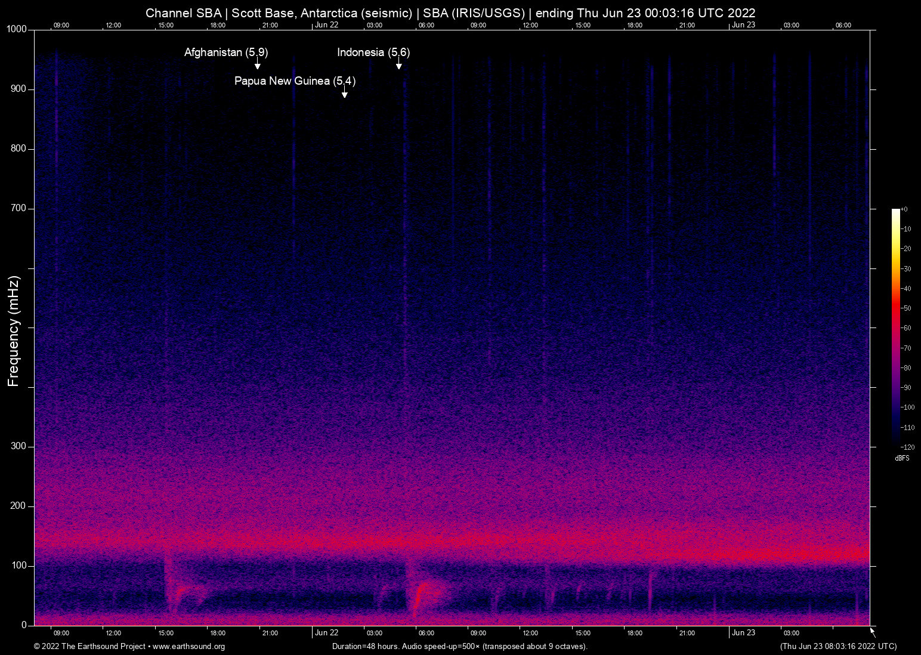
Task: Click the 1000 frequency axis label
Action: pos(16,29)
